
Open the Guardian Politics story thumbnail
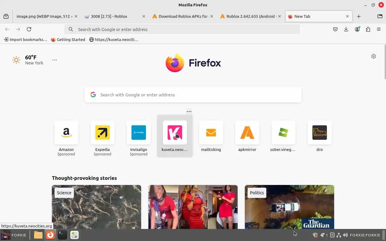[289, 207]
